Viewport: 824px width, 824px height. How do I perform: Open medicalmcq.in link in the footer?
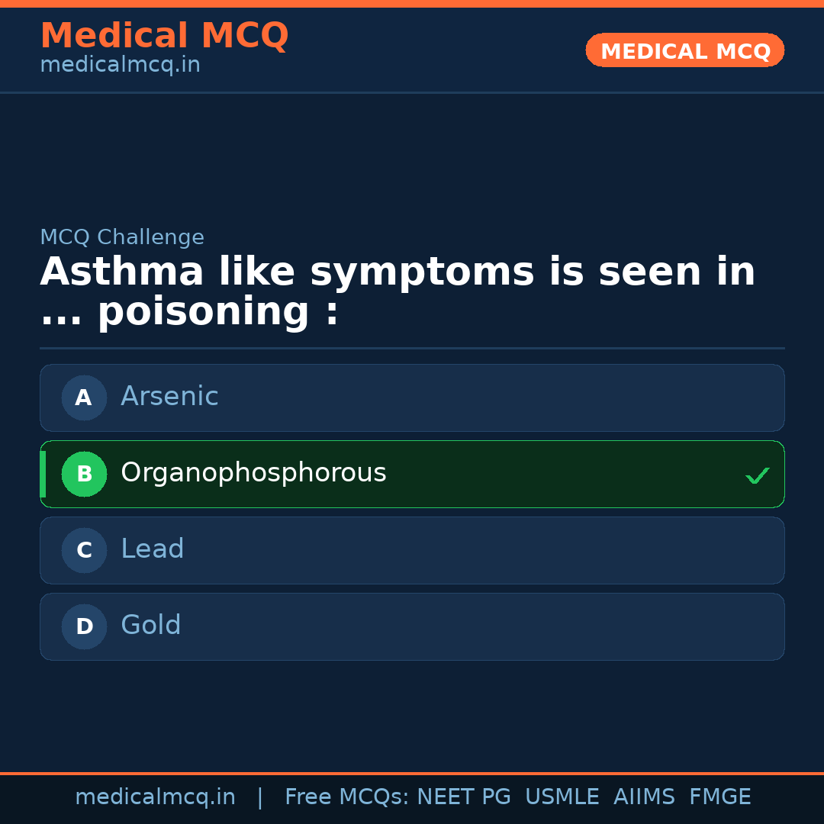[x=155, y=797]
